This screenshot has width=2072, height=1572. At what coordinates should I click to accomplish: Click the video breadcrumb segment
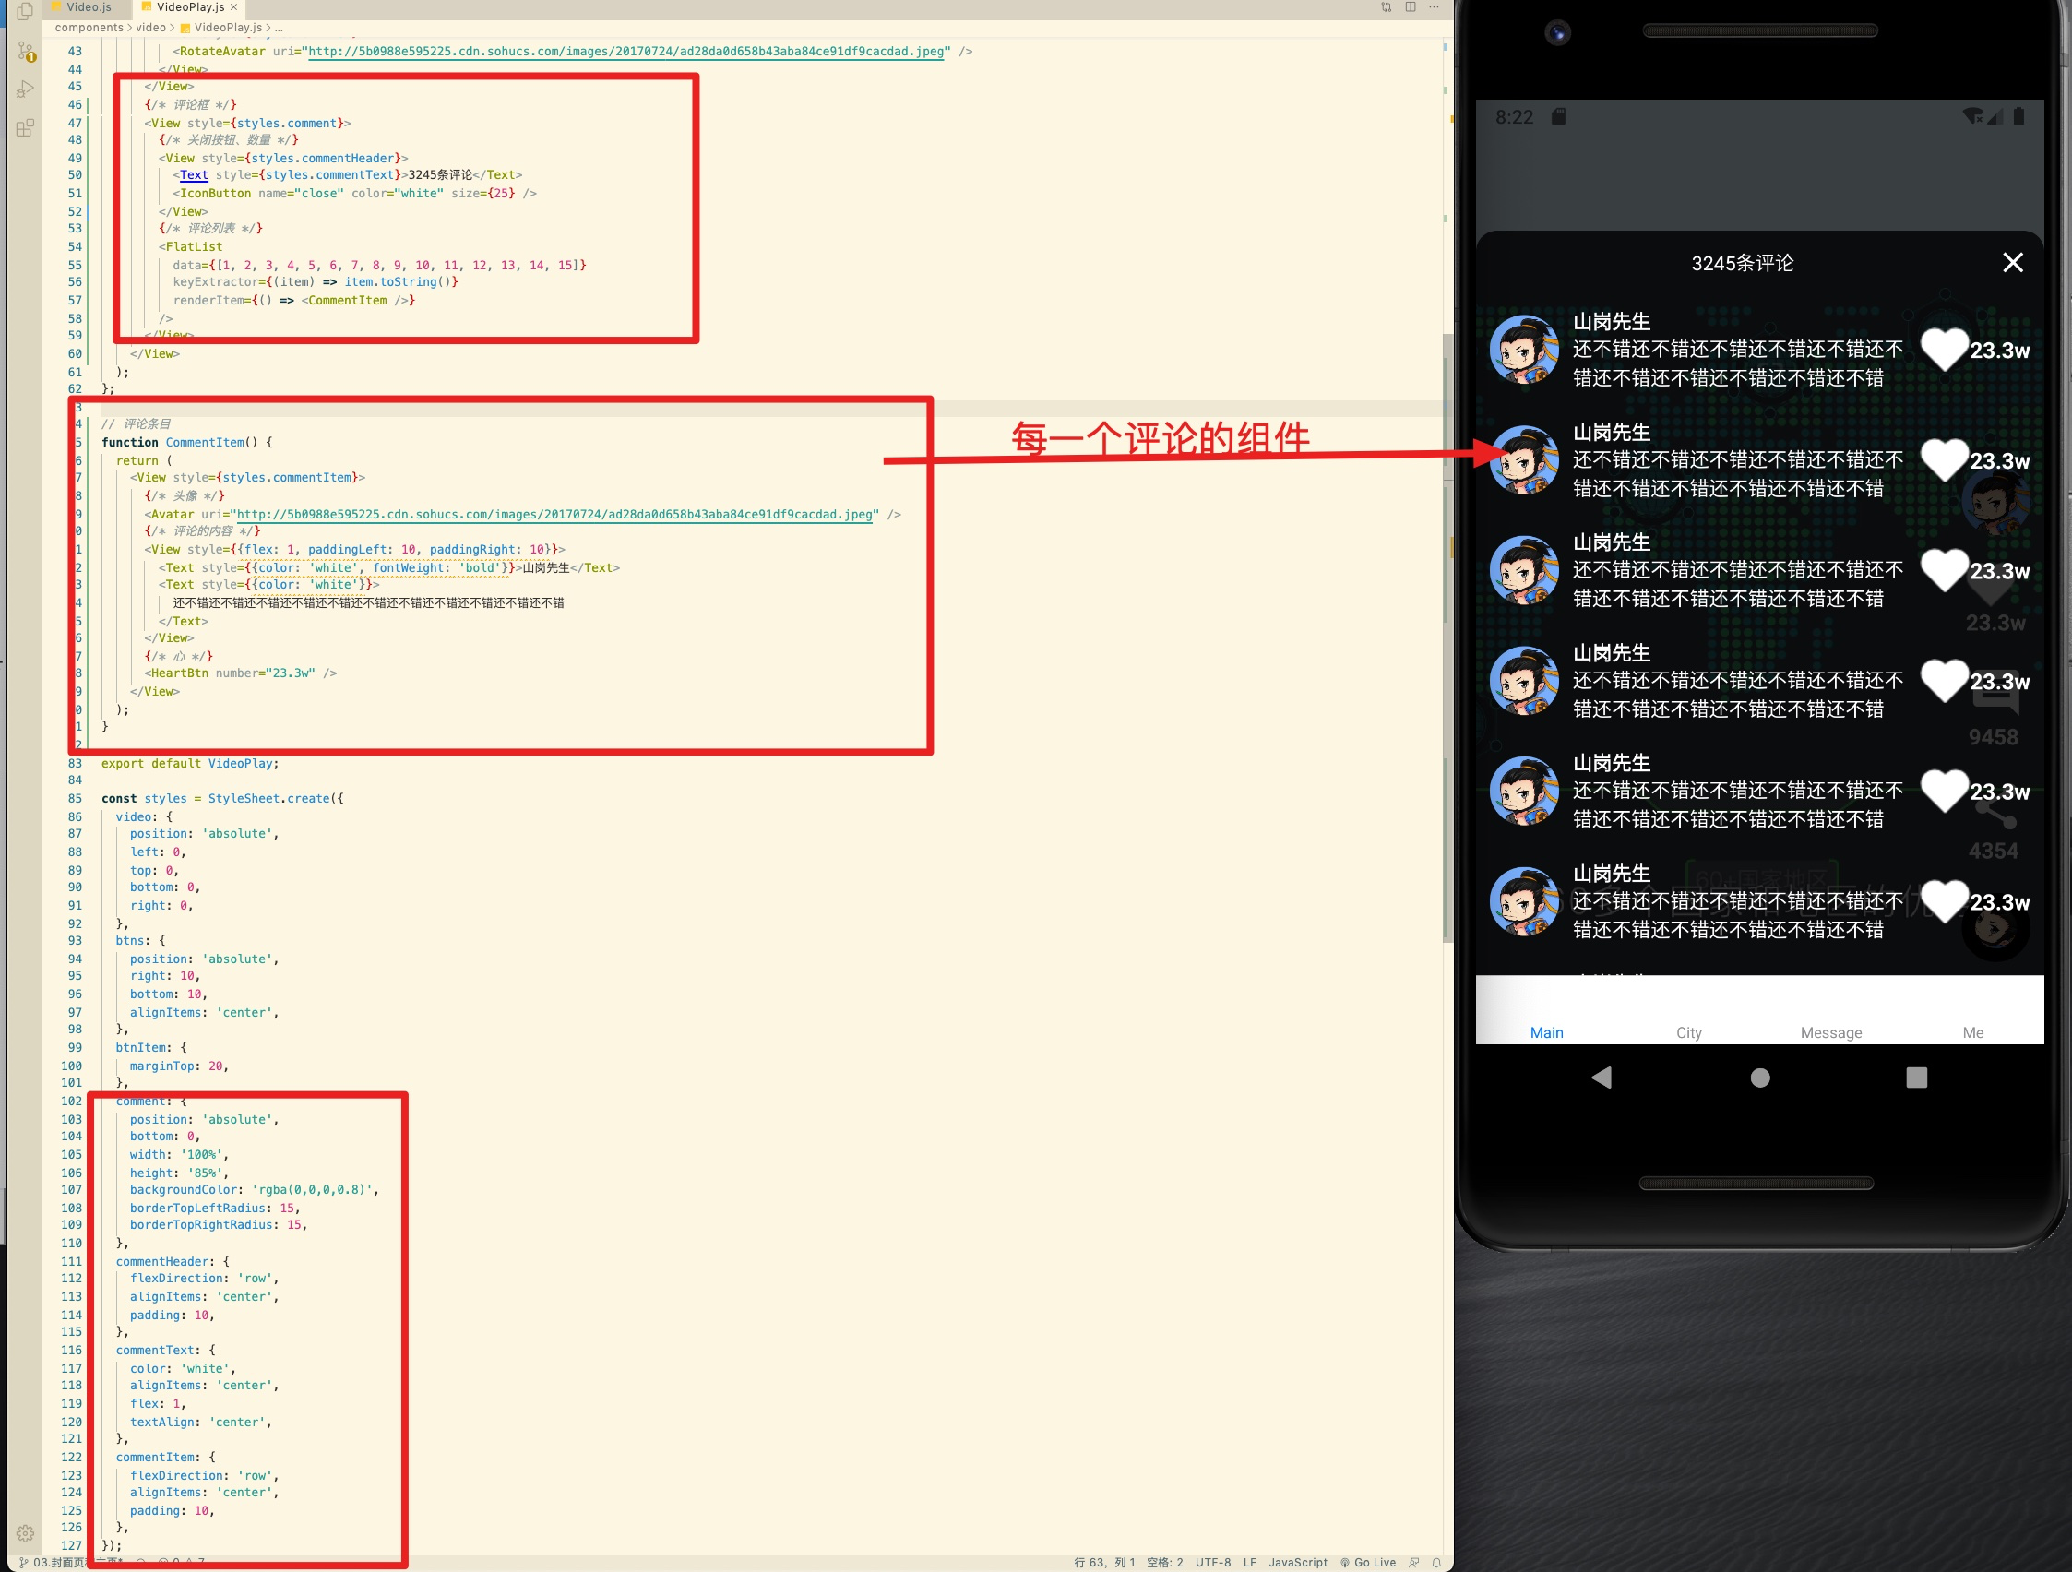tap(150, 28)
